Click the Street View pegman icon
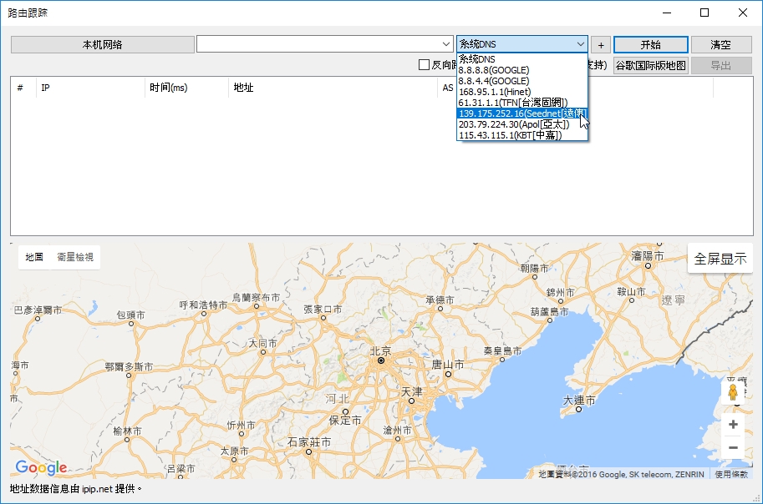The height and width of the screenshot is (504, 763). click(733, 392)
